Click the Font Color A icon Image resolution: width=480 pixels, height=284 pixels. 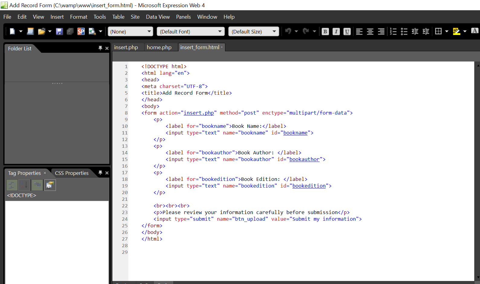[475, 31]
